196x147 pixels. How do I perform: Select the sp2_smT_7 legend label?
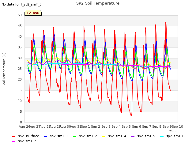[27, 141]
